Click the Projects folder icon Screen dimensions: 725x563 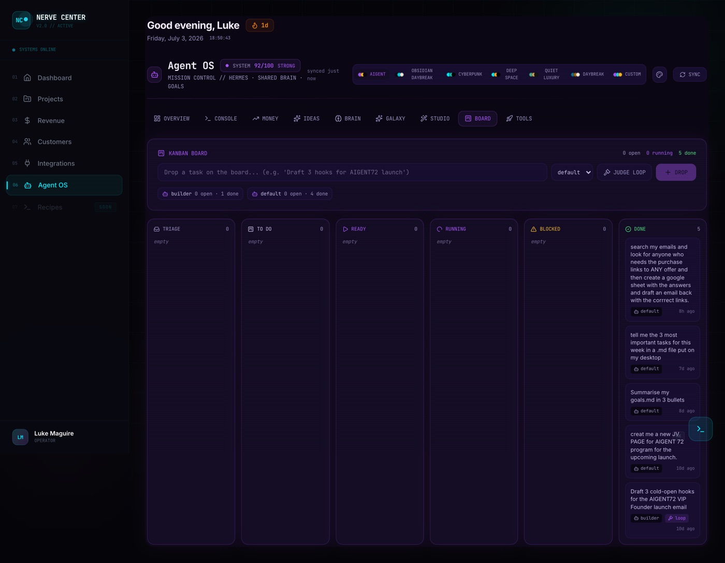pyautogui.click(x=27, y=99)
